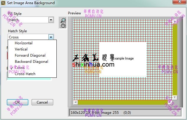
Task: Choose Vertical hatch style
Action: [21, 49]
